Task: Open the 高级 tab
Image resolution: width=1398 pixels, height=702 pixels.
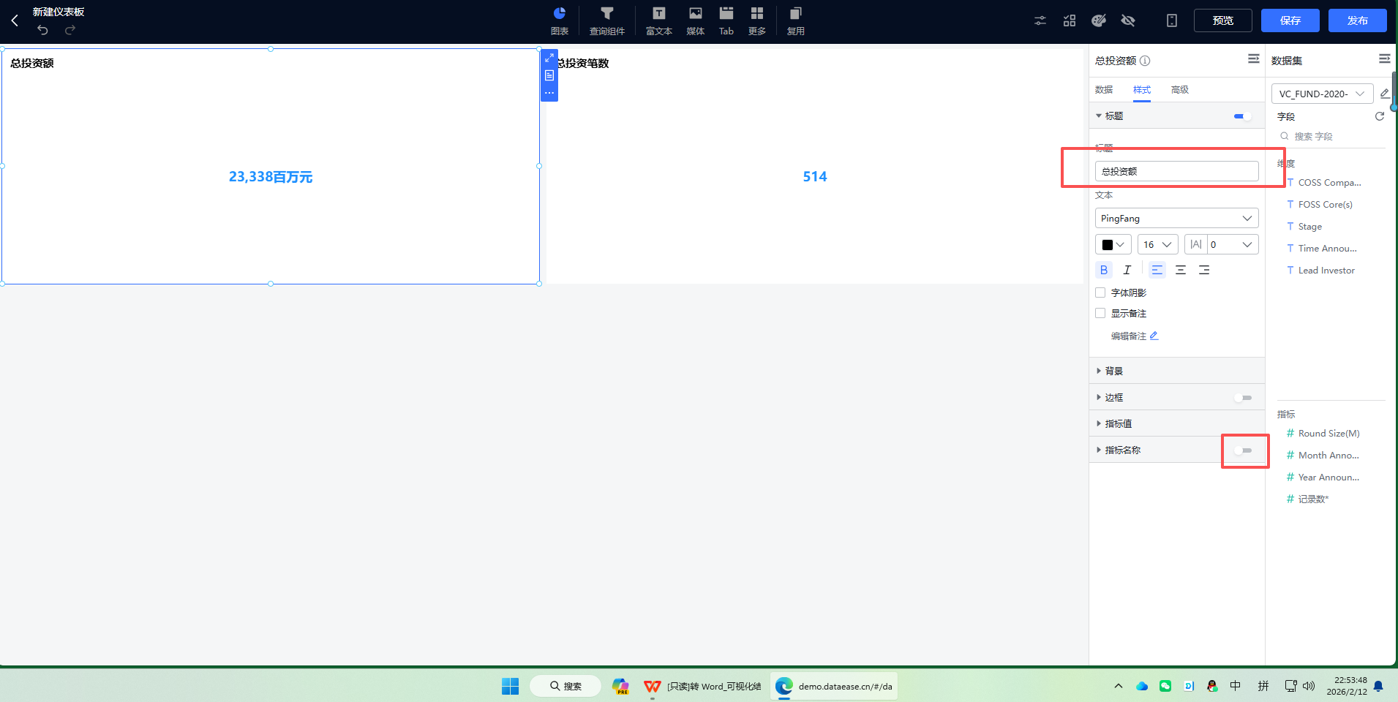Action: 1180,90
